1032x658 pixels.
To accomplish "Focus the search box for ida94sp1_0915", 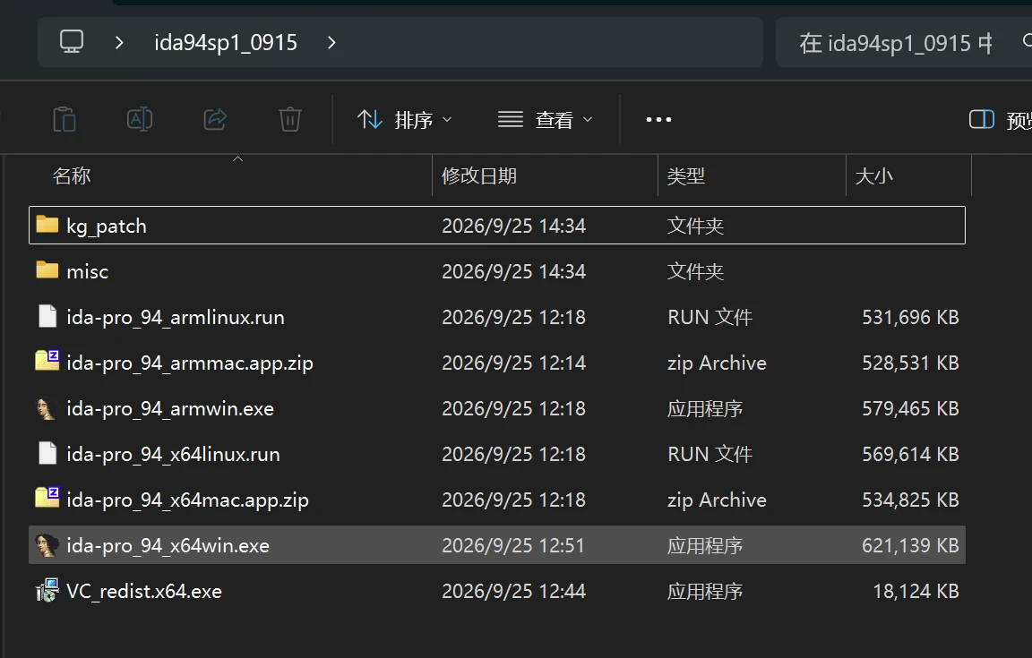I will click(x=904, y=43).
